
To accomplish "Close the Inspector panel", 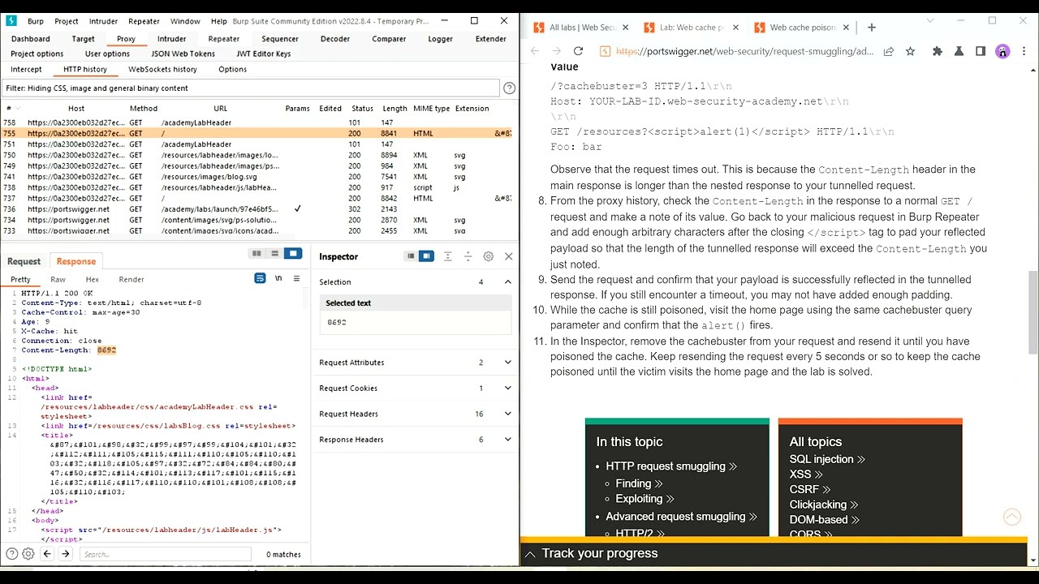I will tap(509, 256).
